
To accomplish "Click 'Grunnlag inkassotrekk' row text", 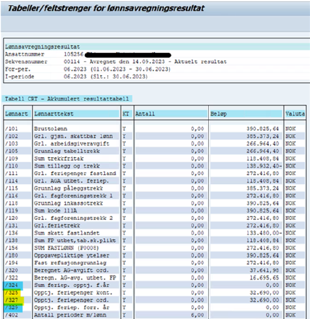I will click(x=68, y=203).
